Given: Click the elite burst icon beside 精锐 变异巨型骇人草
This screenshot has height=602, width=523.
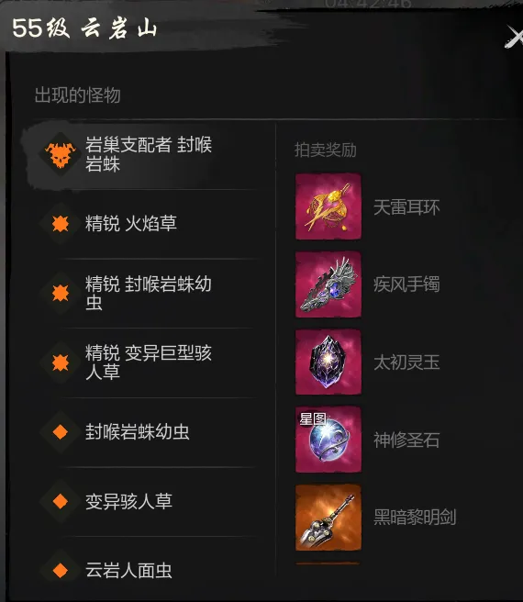Looking at the screenshot, I should 61,362.
